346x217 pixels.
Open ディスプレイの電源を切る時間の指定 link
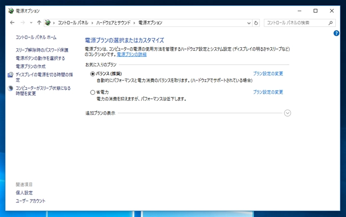point(44,77)
